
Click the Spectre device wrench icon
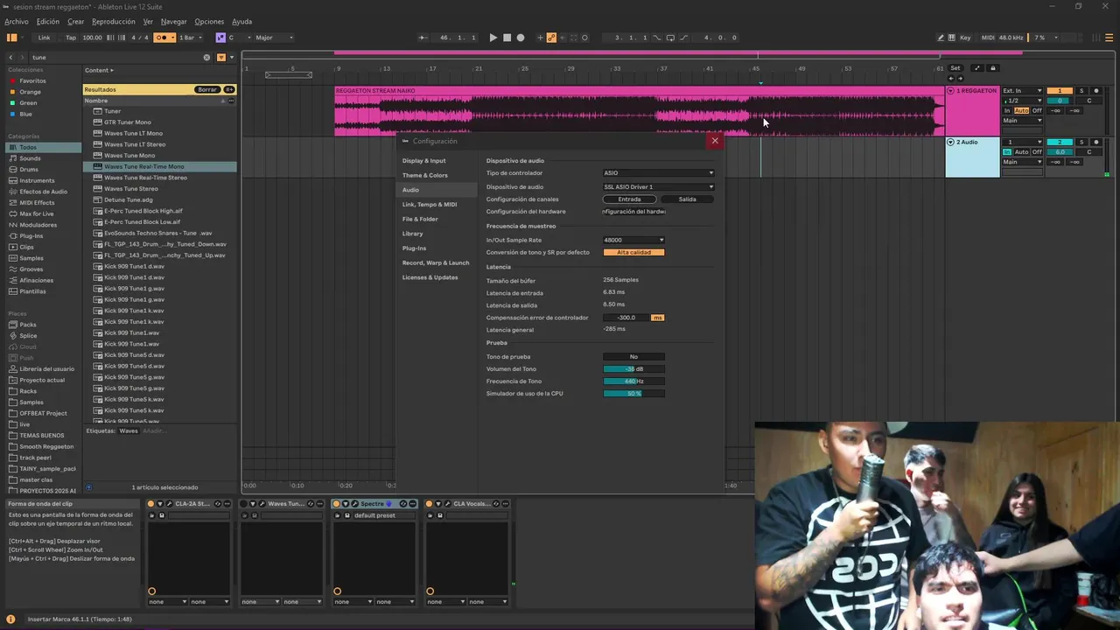coord(354,504)
